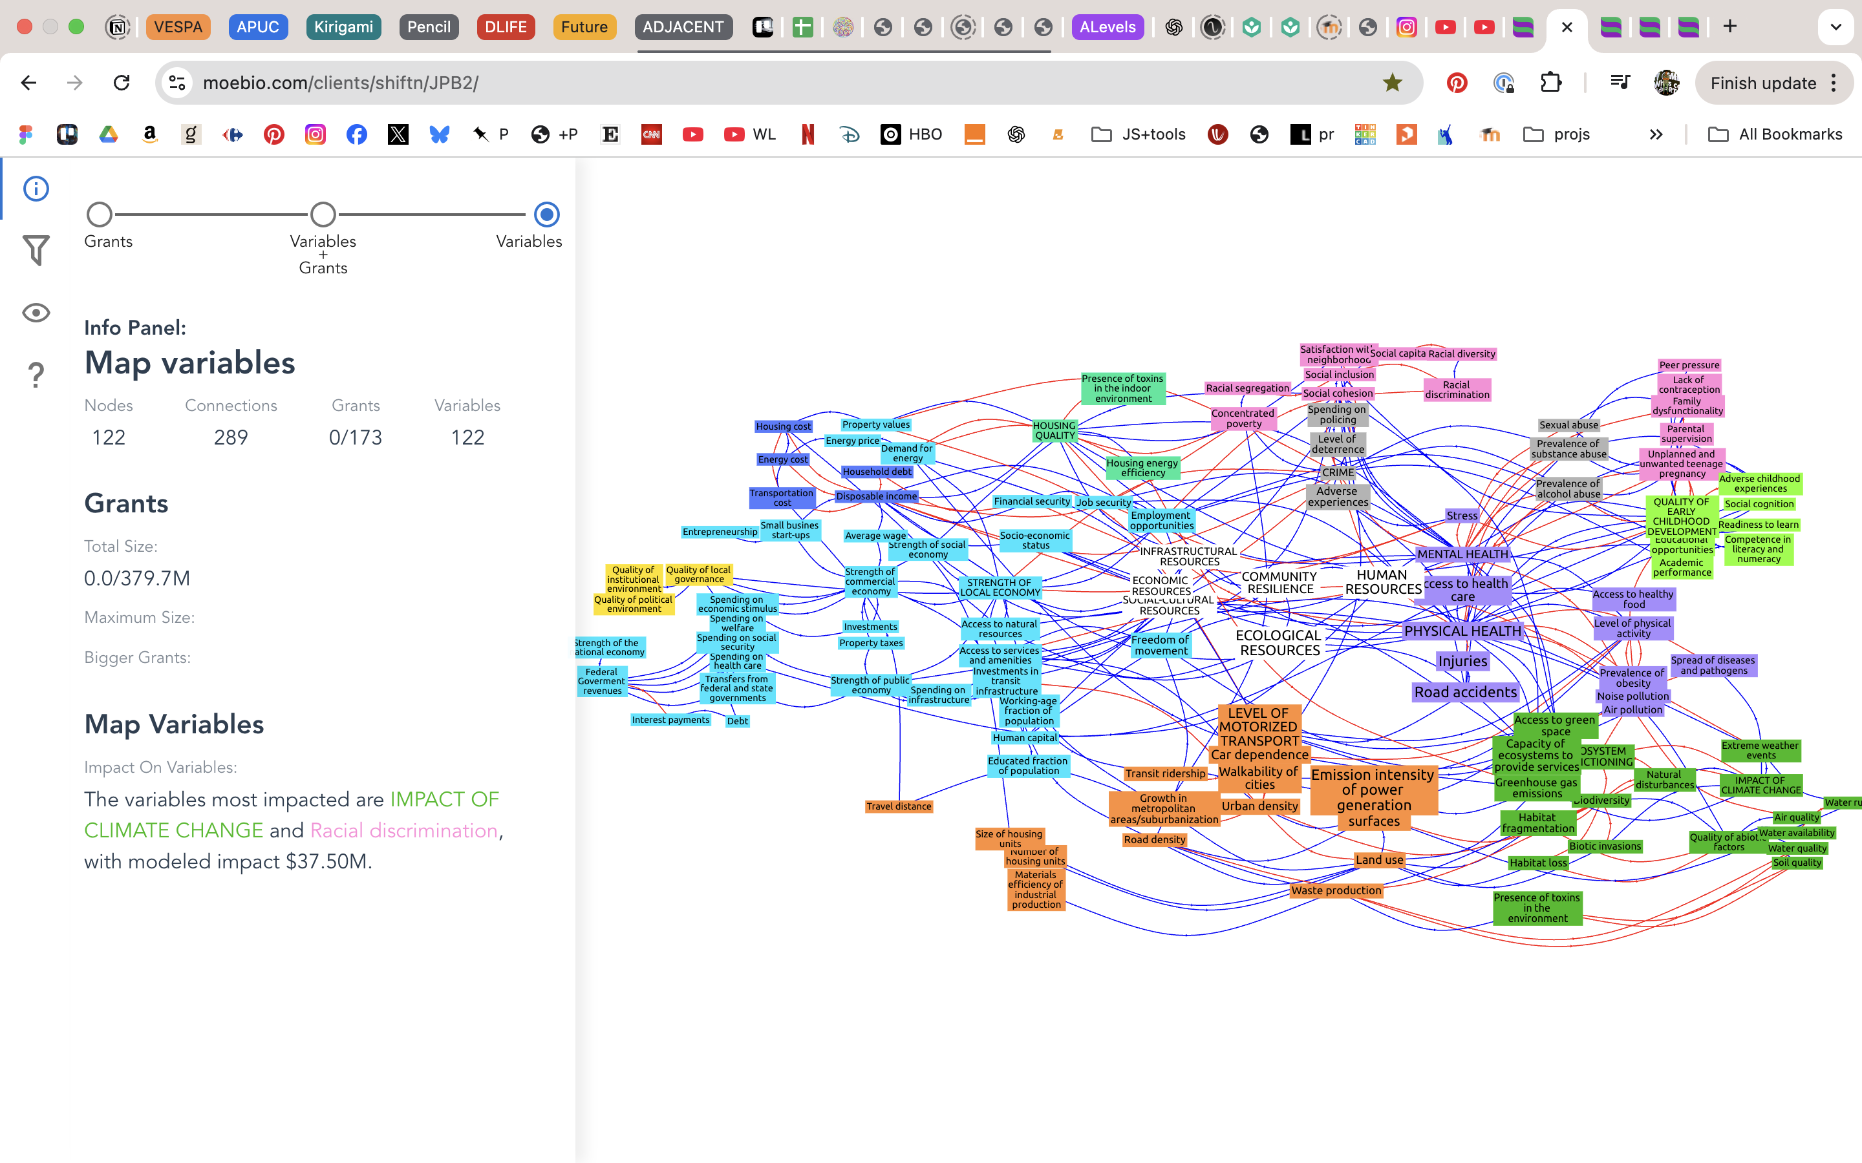Select the Variables + Grants radio step
The height and width of the screenshot is (1163, 1862).
(x=323, y=215)
